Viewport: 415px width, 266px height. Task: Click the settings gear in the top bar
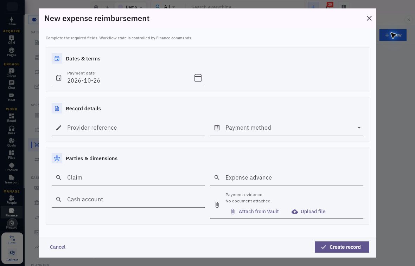(96, 7)
